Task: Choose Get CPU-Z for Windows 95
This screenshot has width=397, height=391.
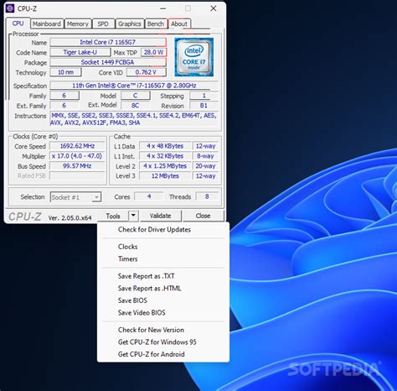Action: click(x=157, y=342)
